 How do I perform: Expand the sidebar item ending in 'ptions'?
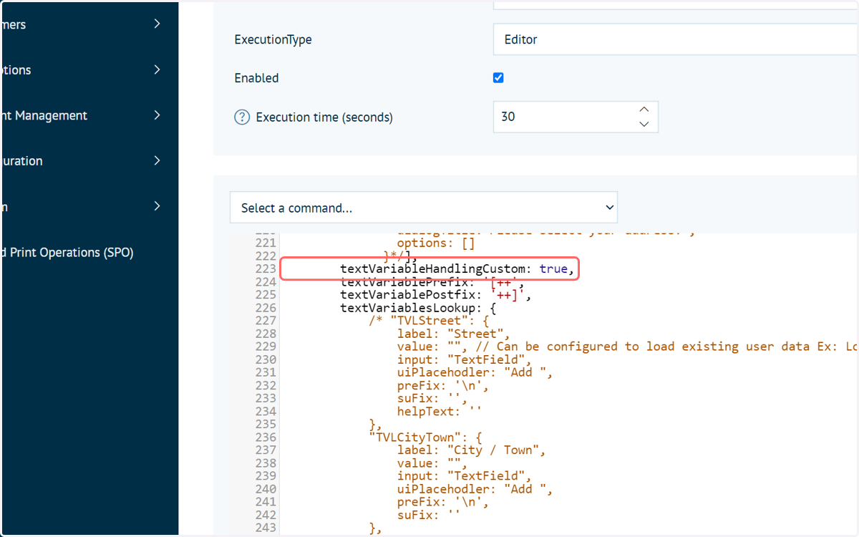157,70
